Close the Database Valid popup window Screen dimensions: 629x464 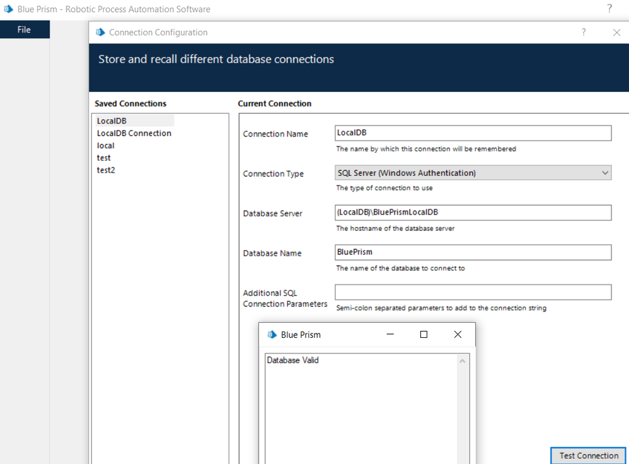tap(458, 335)
